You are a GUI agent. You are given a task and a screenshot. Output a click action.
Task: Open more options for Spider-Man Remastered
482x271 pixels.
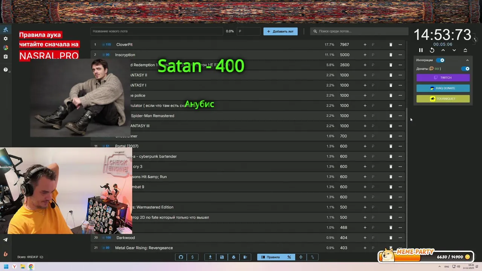400,116
